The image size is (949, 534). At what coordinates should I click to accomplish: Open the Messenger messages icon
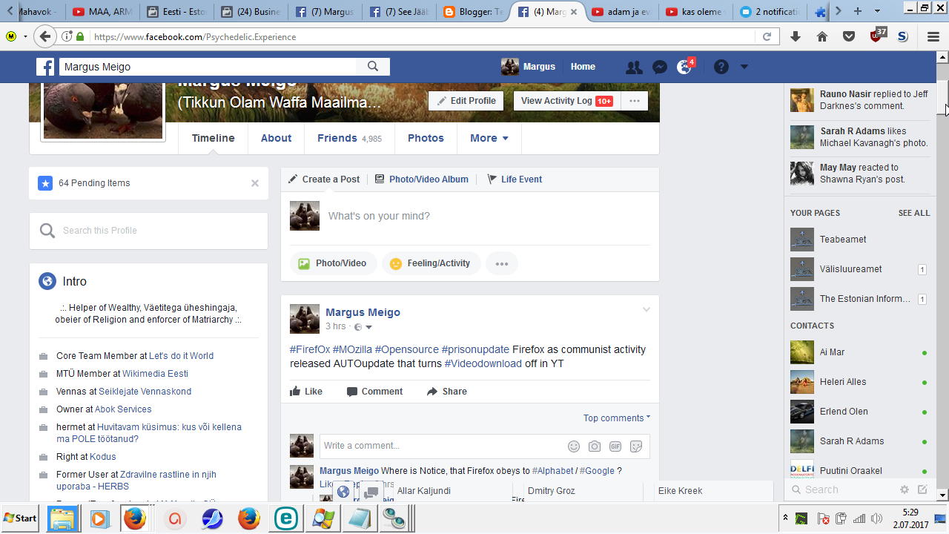(660, 67)
